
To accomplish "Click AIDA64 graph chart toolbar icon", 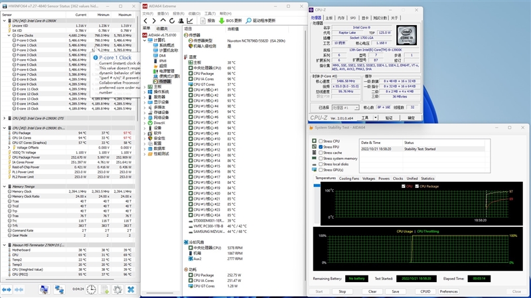I will 190,21.
